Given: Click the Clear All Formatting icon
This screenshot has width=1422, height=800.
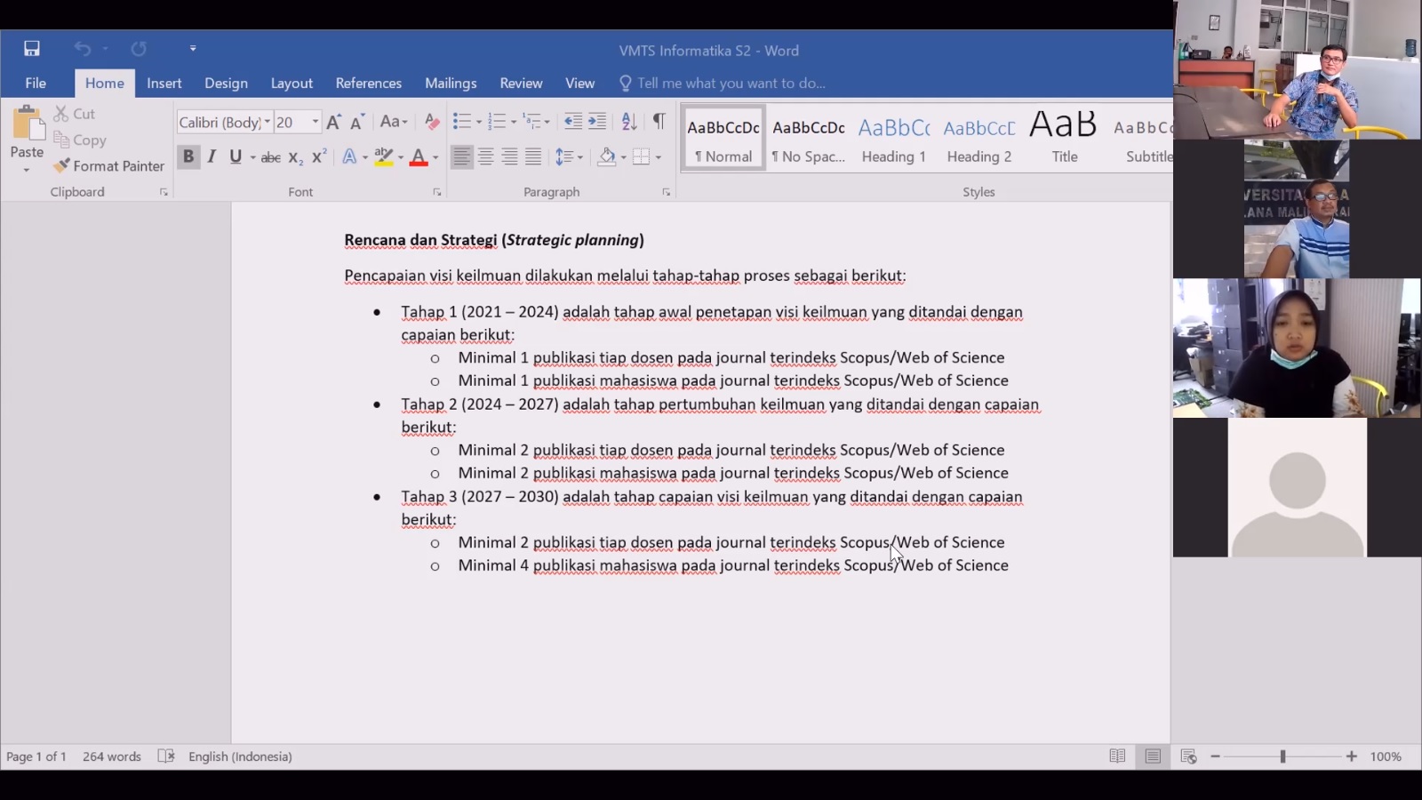Looking at the screenshot, I should (432, 122).
